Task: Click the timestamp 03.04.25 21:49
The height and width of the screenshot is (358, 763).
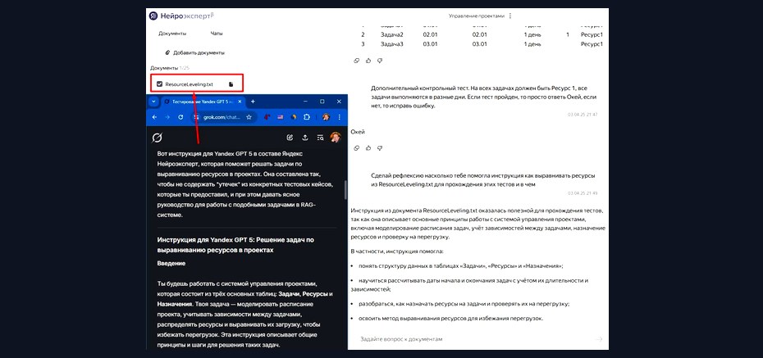Action: (x=583, y=193)
